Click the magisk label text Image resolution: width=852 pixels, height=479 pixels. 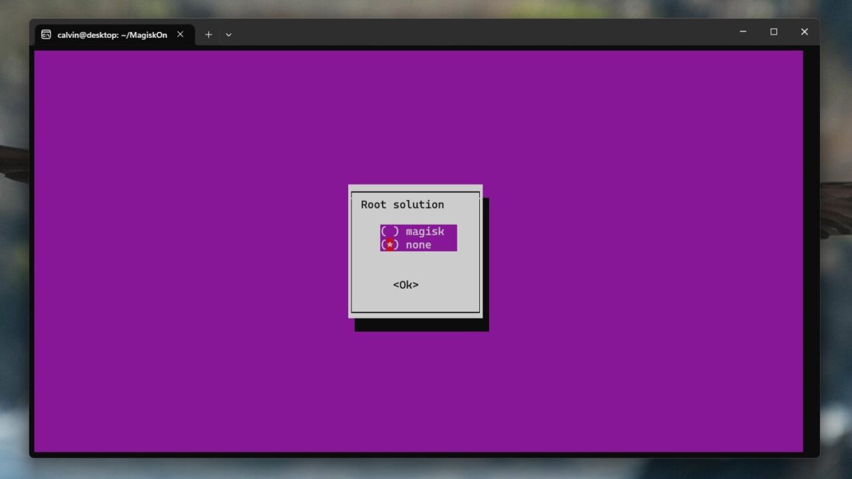pyautogui.click(x=425, y=232)
